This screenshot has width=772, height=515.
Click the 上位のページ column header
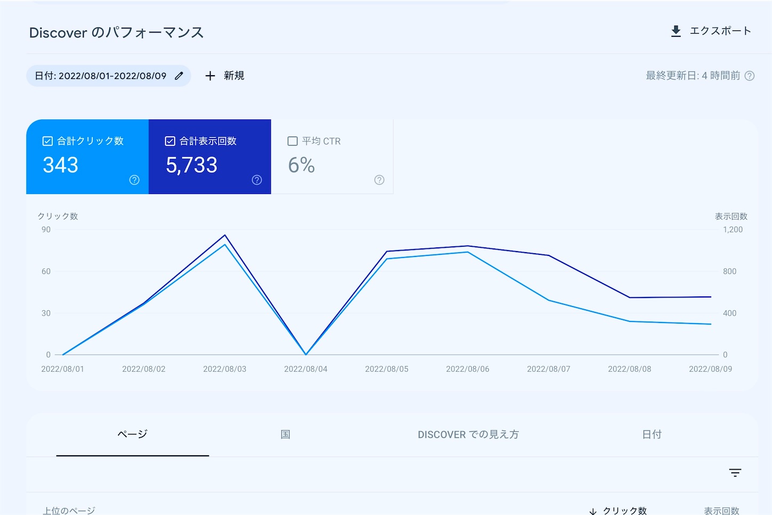point(69,511)
